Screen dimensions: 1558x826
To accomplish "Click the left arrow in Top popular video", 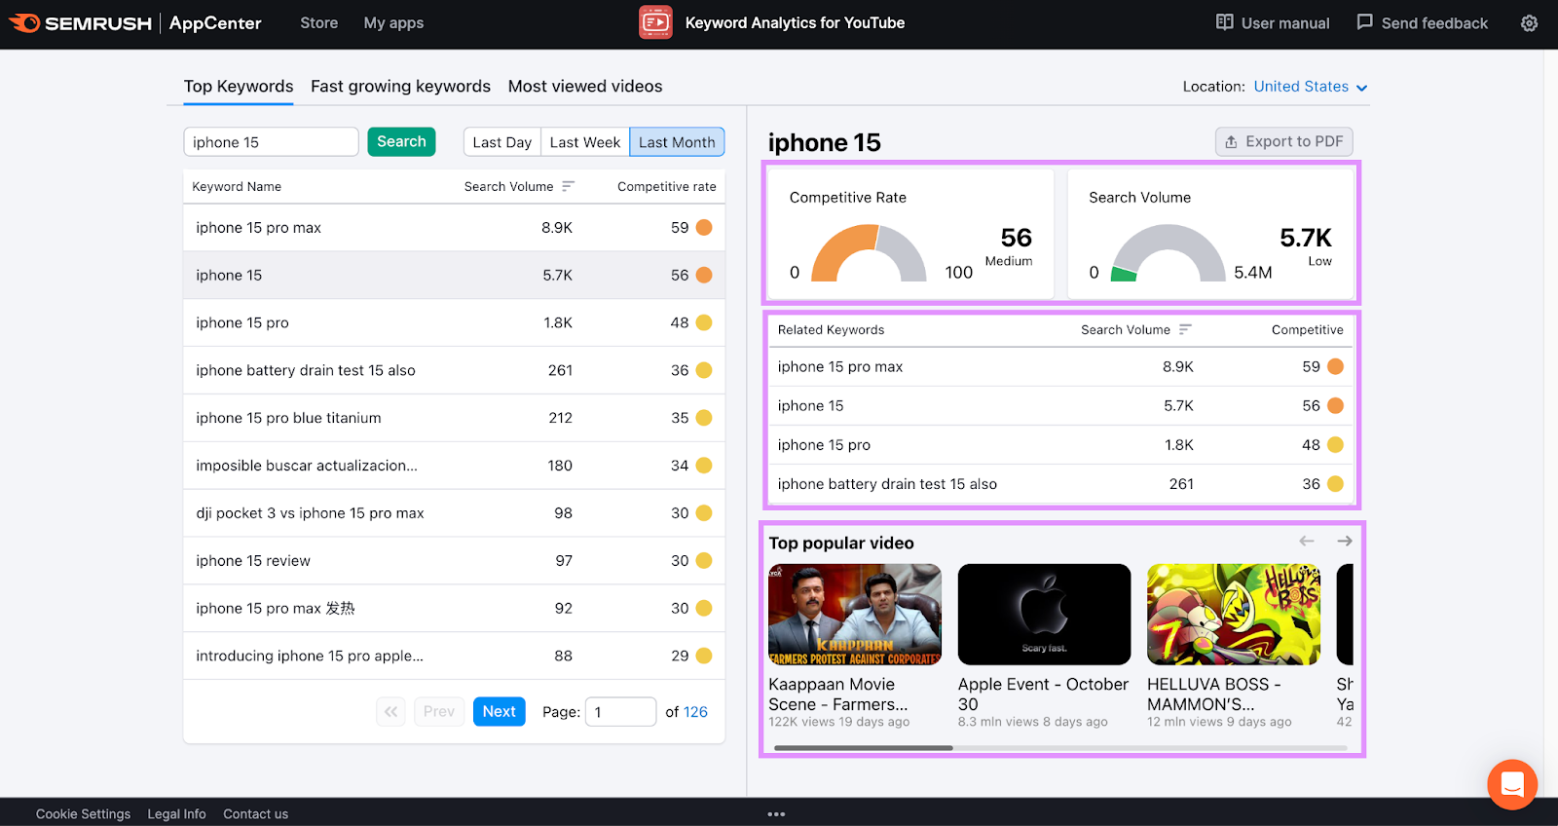I will [x=1307, y=542].
